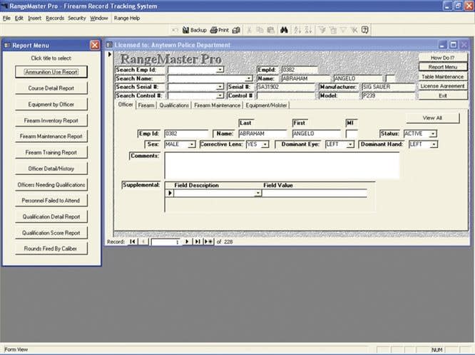Click the Sort Ascending toolbar icon
This screenshot has width=475, height=355.
(297, 31)
